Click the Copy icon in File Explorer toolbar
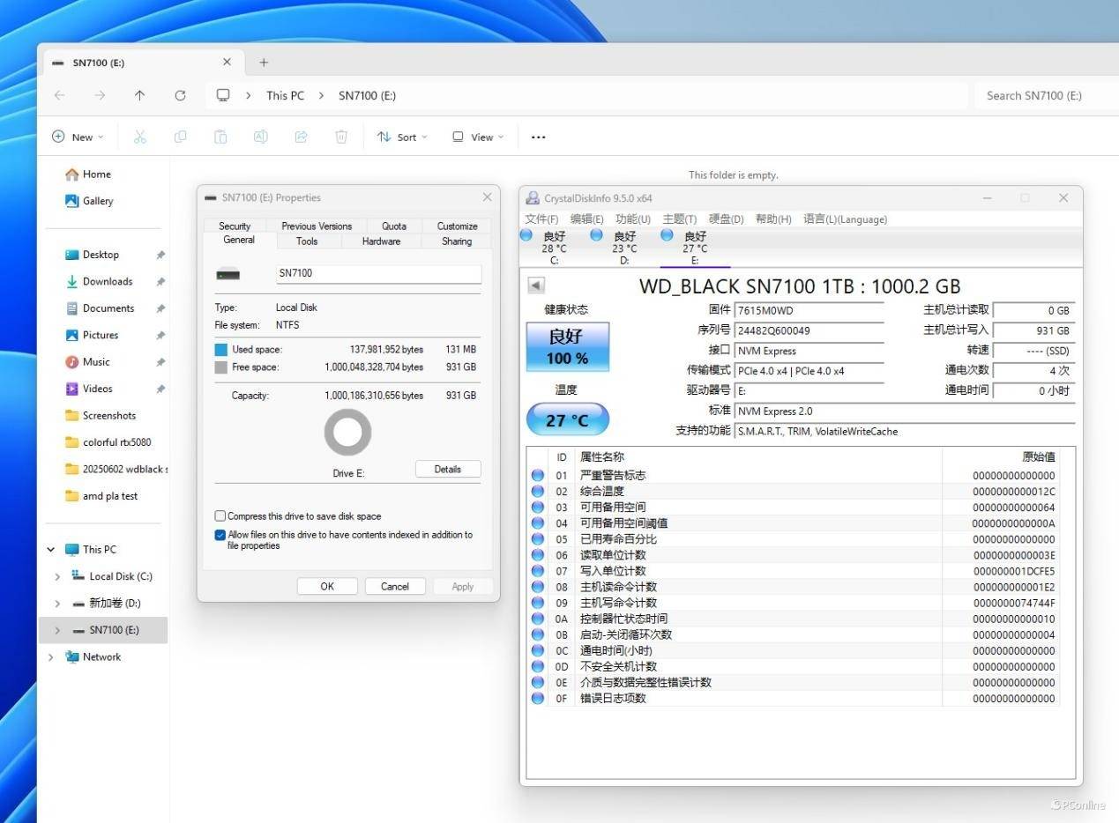The image size is (1119, 823). [180, 137]
